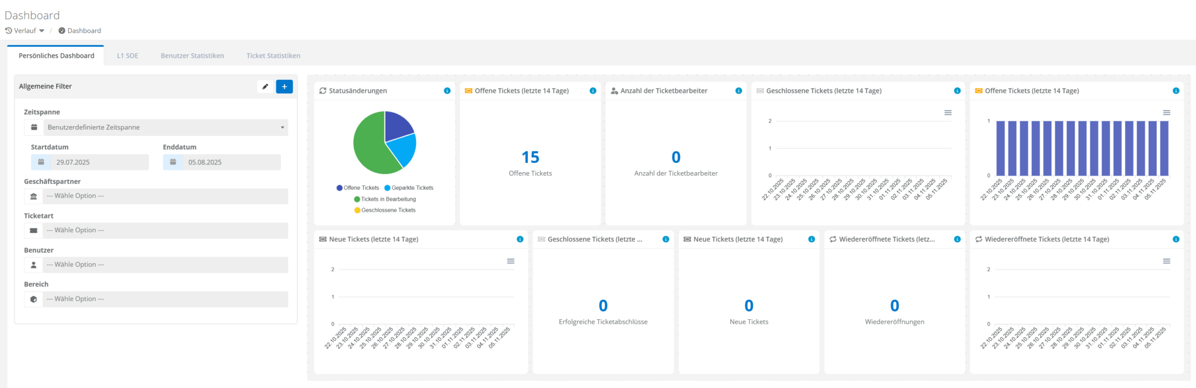
Task: Click info icon on Geschlossene Tickets line chart widget
Action: (957, 91)
